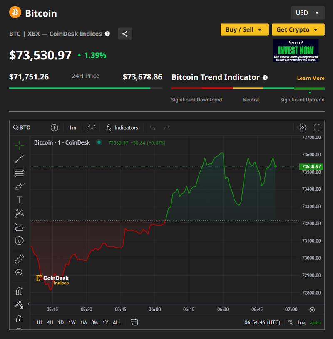Select the ruler measure tool
This screenshot has width=333, height=339.
[19, 259]
